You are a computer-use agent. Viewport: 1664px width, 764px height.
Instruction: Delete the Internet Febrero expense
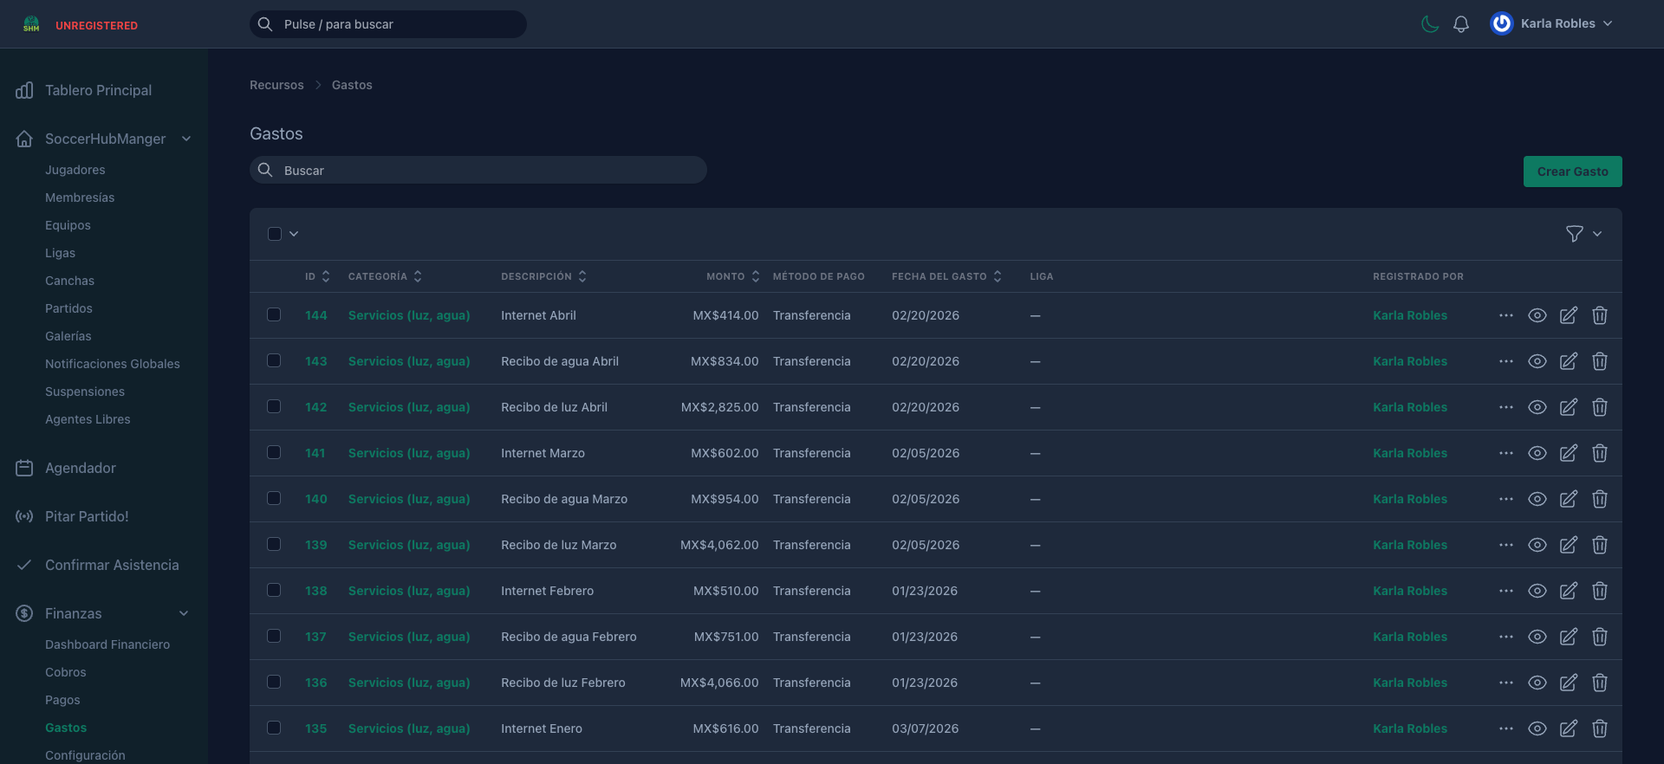(1599, 591)
